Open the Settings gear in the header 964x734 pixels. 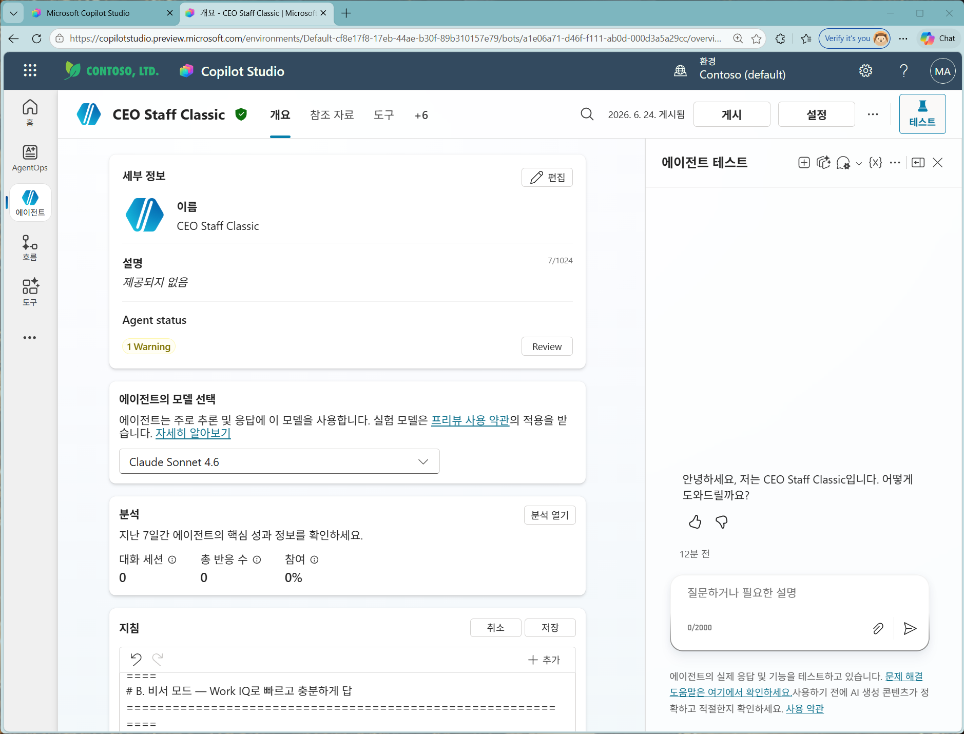(x=865, y=71)
